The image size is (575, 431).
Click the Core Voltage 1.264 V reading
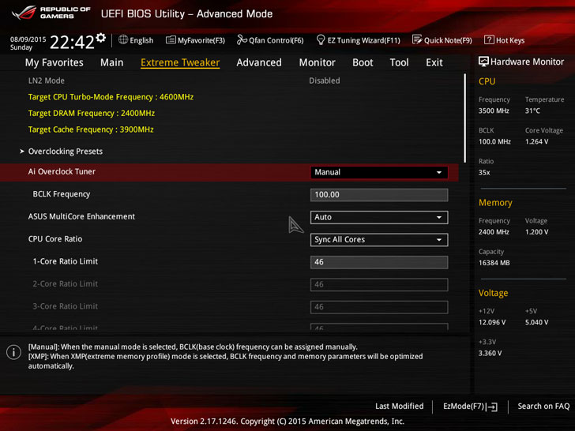tap(536, 141)
